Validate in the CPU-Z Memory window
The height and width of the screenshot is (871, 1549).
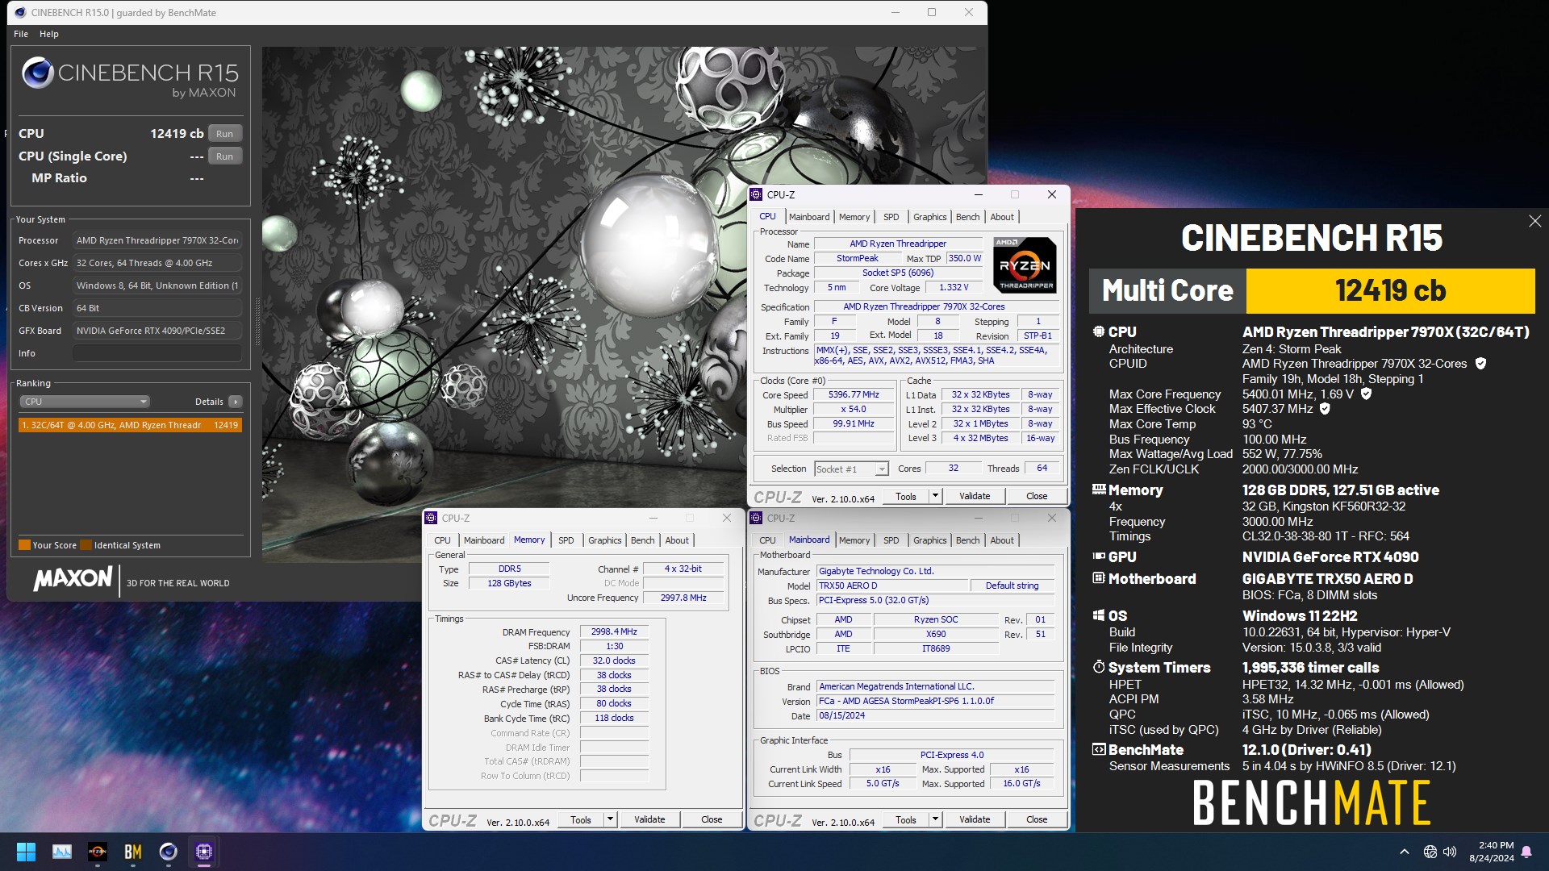[649, 819]
